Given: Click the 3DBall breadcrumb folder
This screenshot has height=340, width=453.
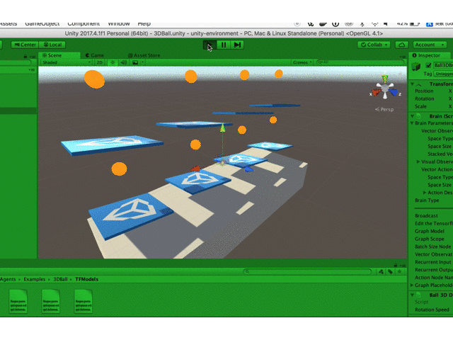Looking at the screenshot, I should [x=60, y=279].
